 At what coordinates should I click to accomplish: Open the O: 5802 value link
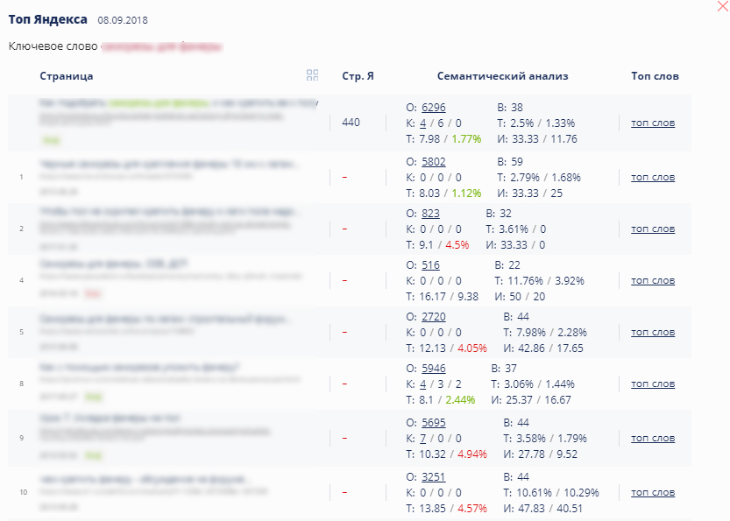click(434, 162)
